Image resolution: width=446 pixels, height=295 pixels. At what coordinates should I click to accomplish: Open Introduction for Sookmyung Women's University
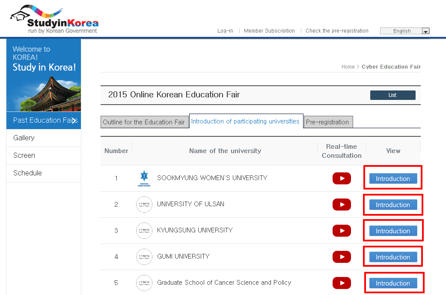click(393, 178)
